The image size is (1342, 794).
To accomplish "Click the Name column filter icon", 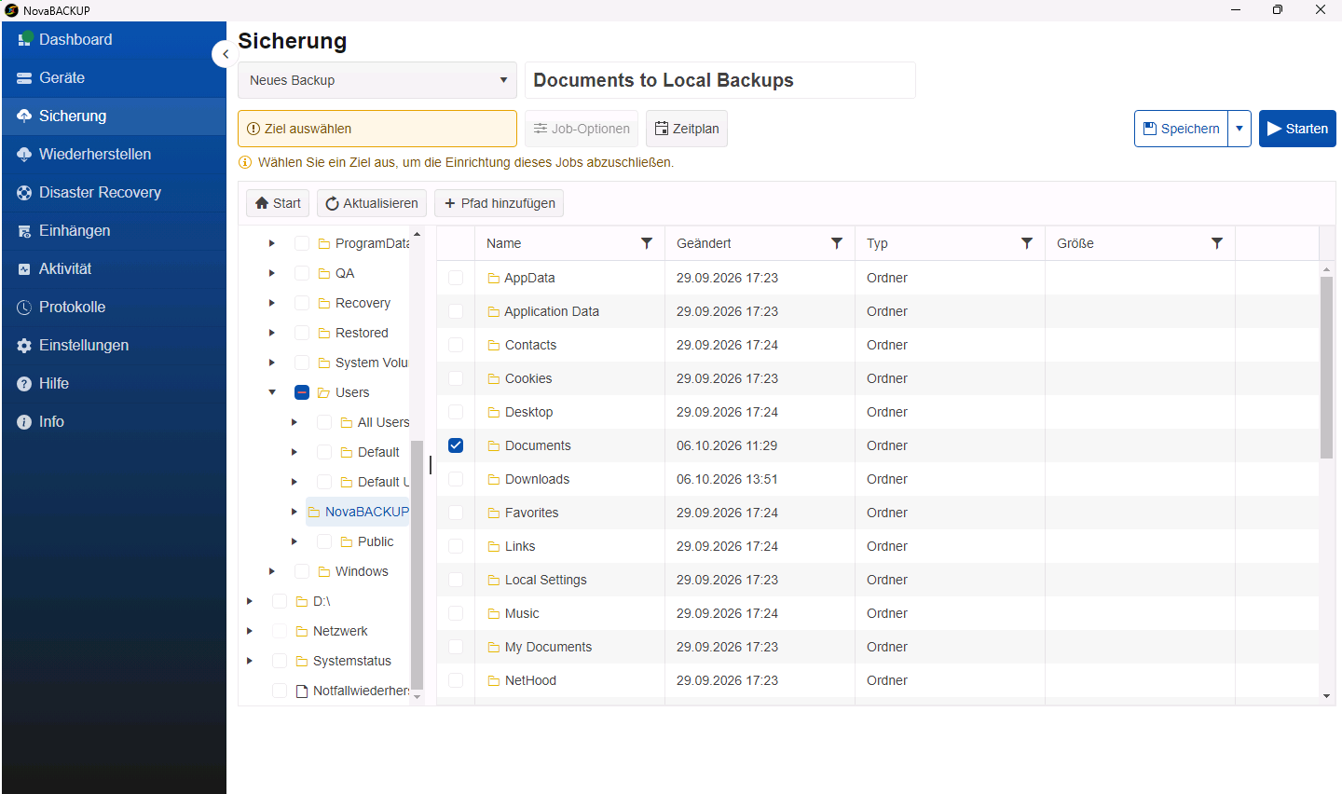I will 647,243.
